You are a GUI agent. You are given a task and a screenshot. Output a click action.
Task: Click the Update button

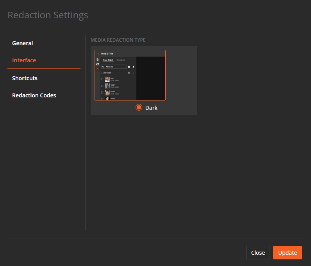pyautogui.click(x=287, y=253)
